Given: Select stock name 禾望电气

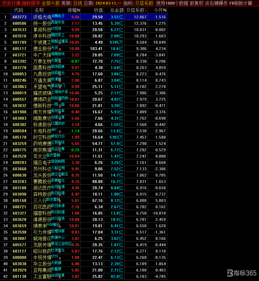Looking at the screenshot, I should coord(42,87).
